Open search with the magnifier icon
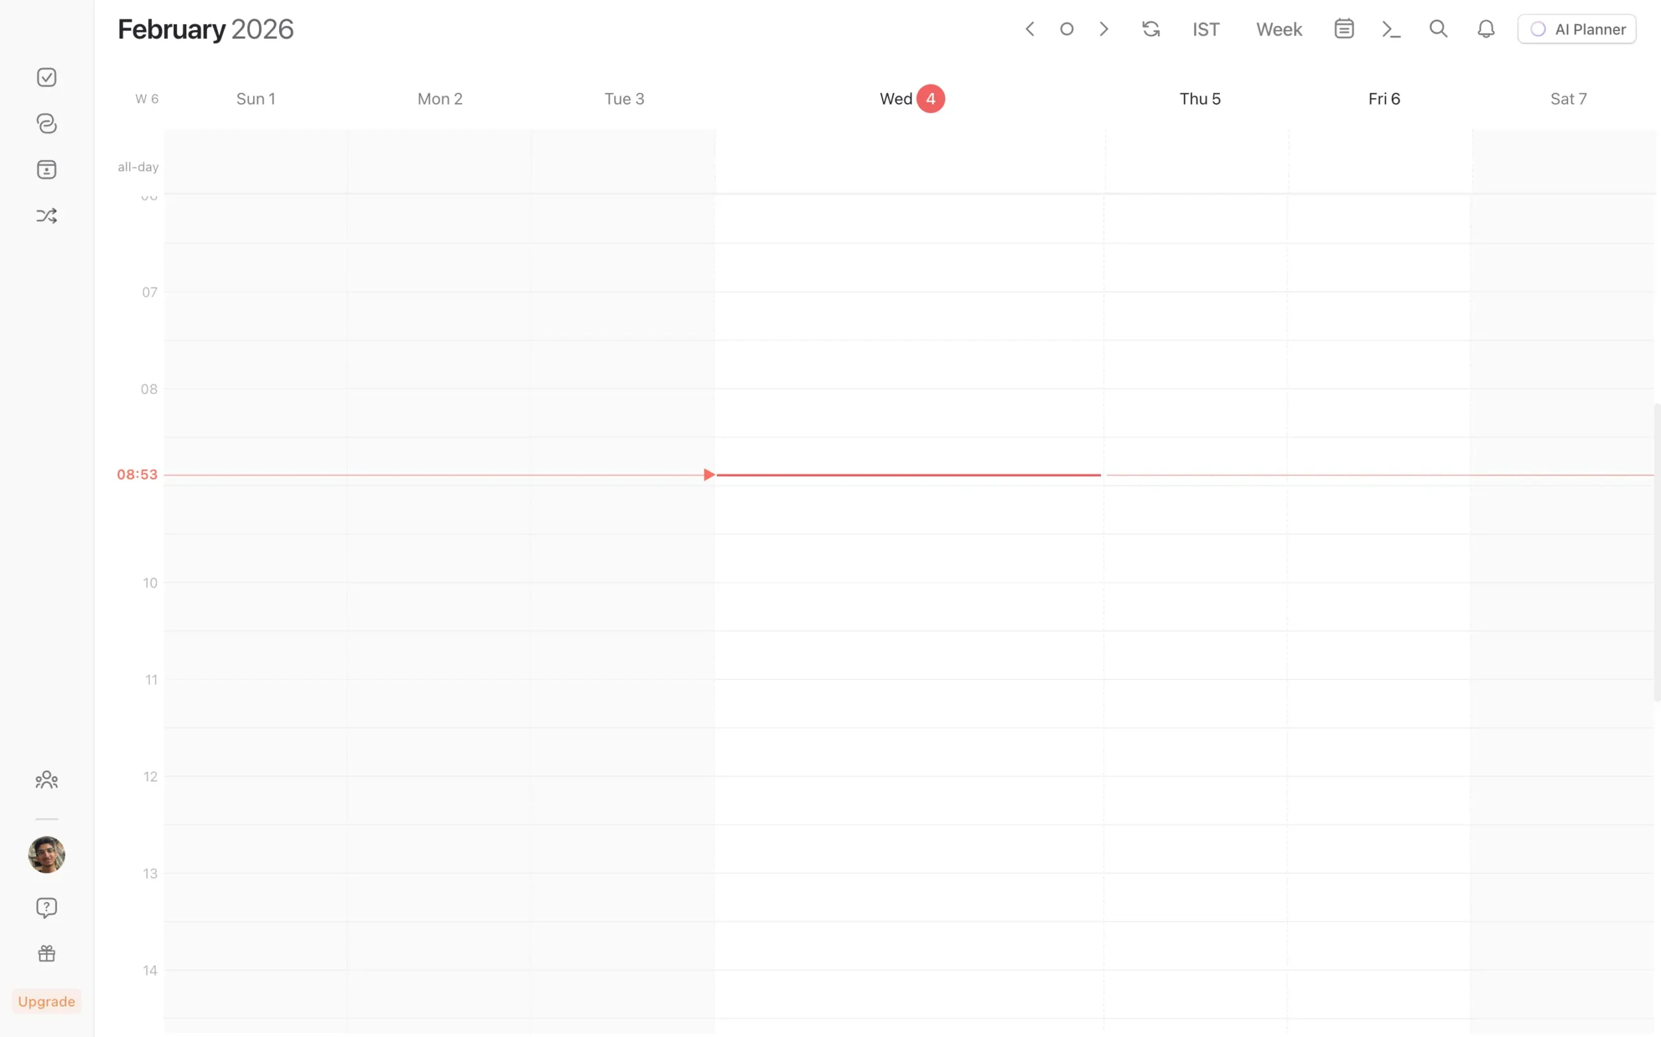The width and height of the screenshot is (1661, 1037). point(1438,29)
